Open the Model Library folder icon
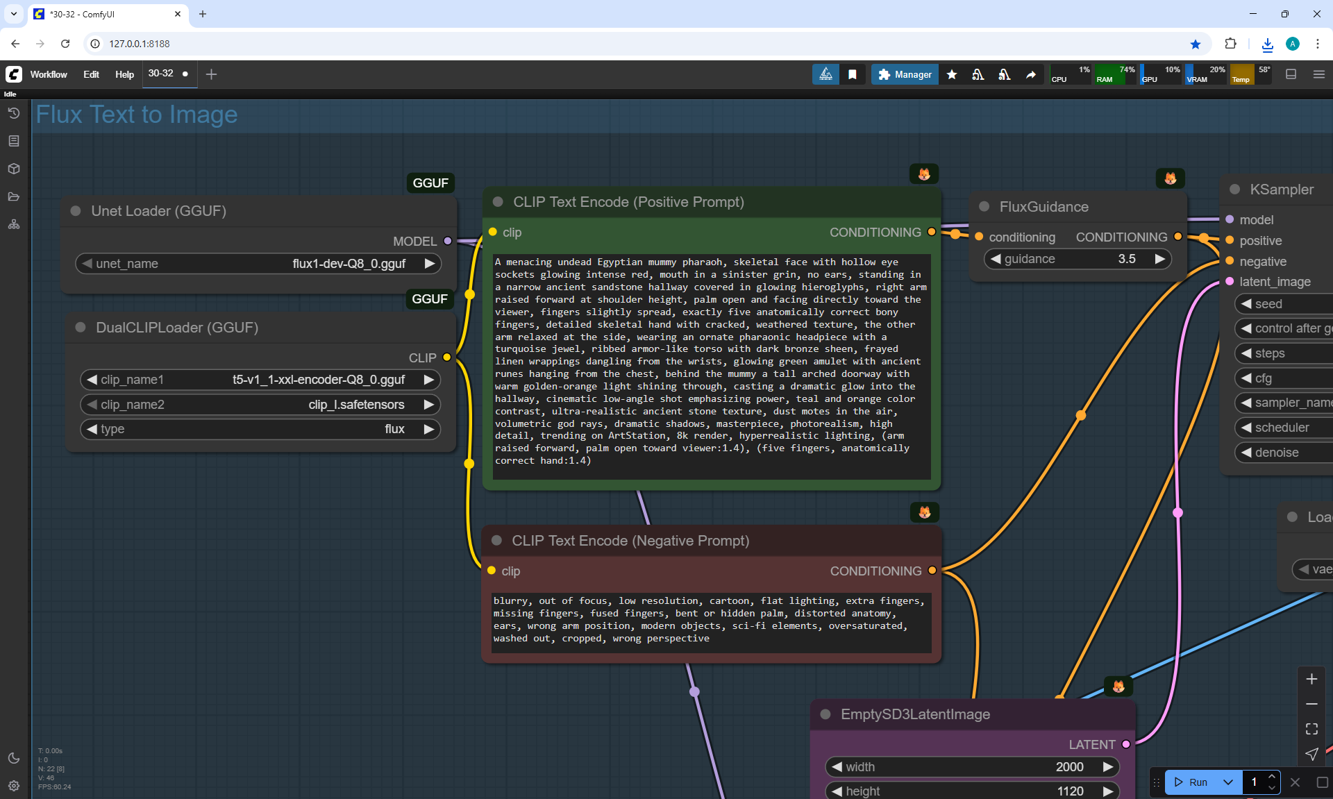This screenshot has width=1333, height=799. point(14,196)
